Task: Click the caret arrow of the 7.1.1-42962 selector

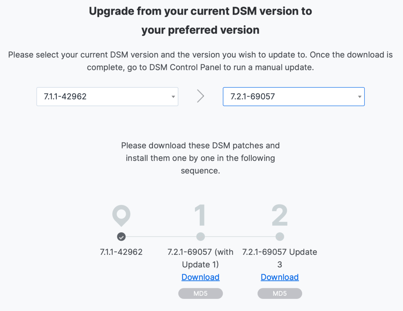Action: (x=173, y=97)
